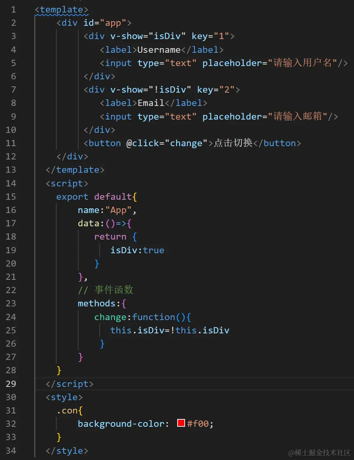The width and height of the screenshot is (354, 460).
Task: Click the export default keyword on line 15
Action: click(94, 196)
